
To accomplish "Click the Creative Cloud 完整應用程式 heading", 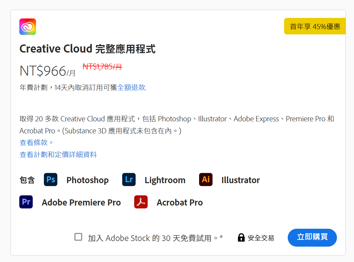I will pos(88,49).
